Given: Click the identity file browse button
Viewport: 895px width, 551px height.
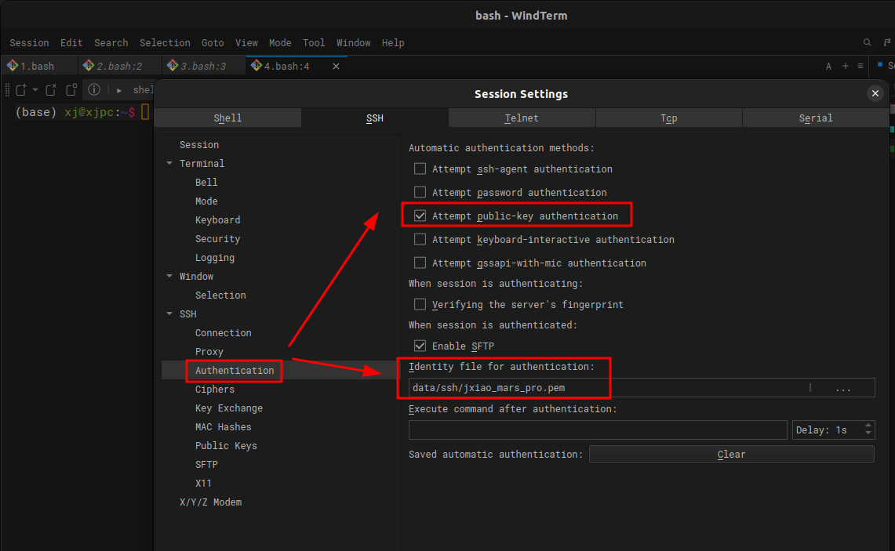Looking at the screenshot, I should point(842,387).
